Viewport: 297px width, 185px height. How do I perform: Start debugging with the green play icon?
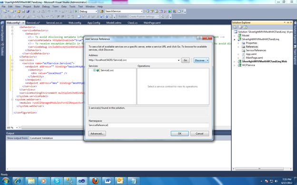click(x=76, y=11)
